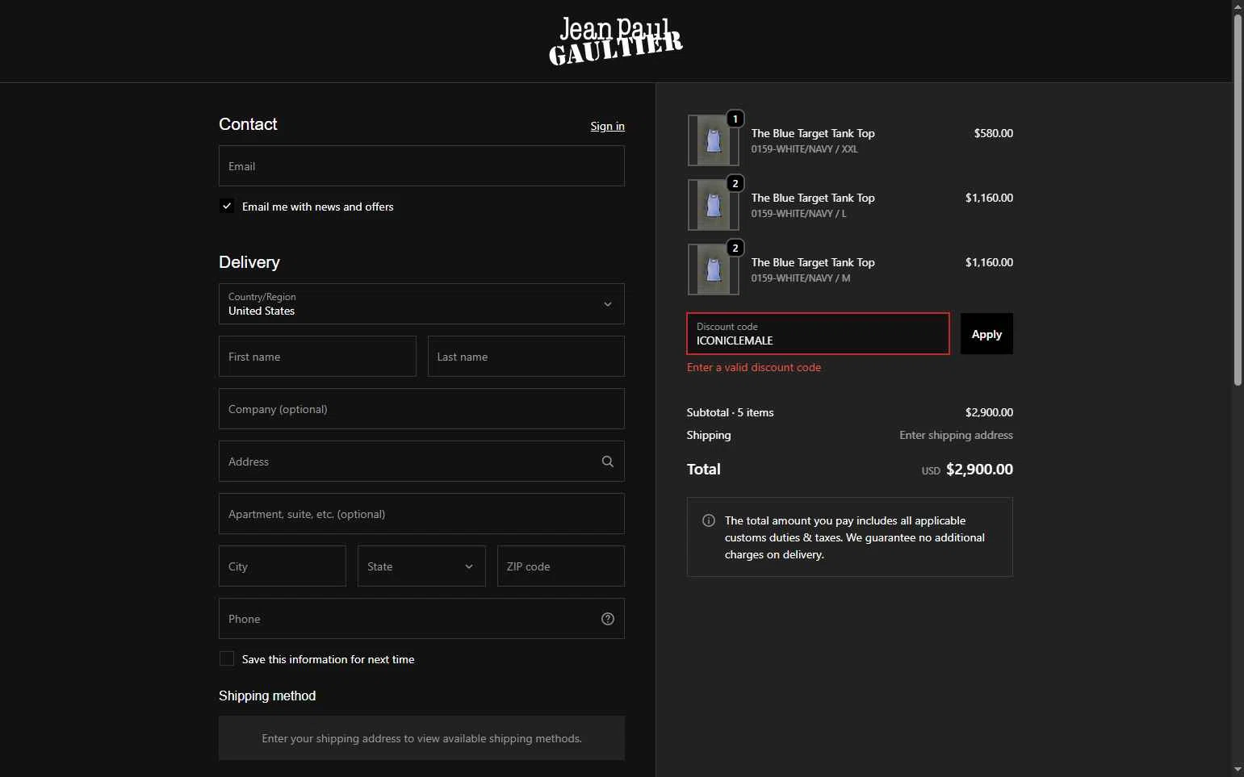Click the 0159-WHITE/NAVY / XXL variant text
Image resolution: width=1244 pixels, height=777 pixels.
tap(804, 149)
